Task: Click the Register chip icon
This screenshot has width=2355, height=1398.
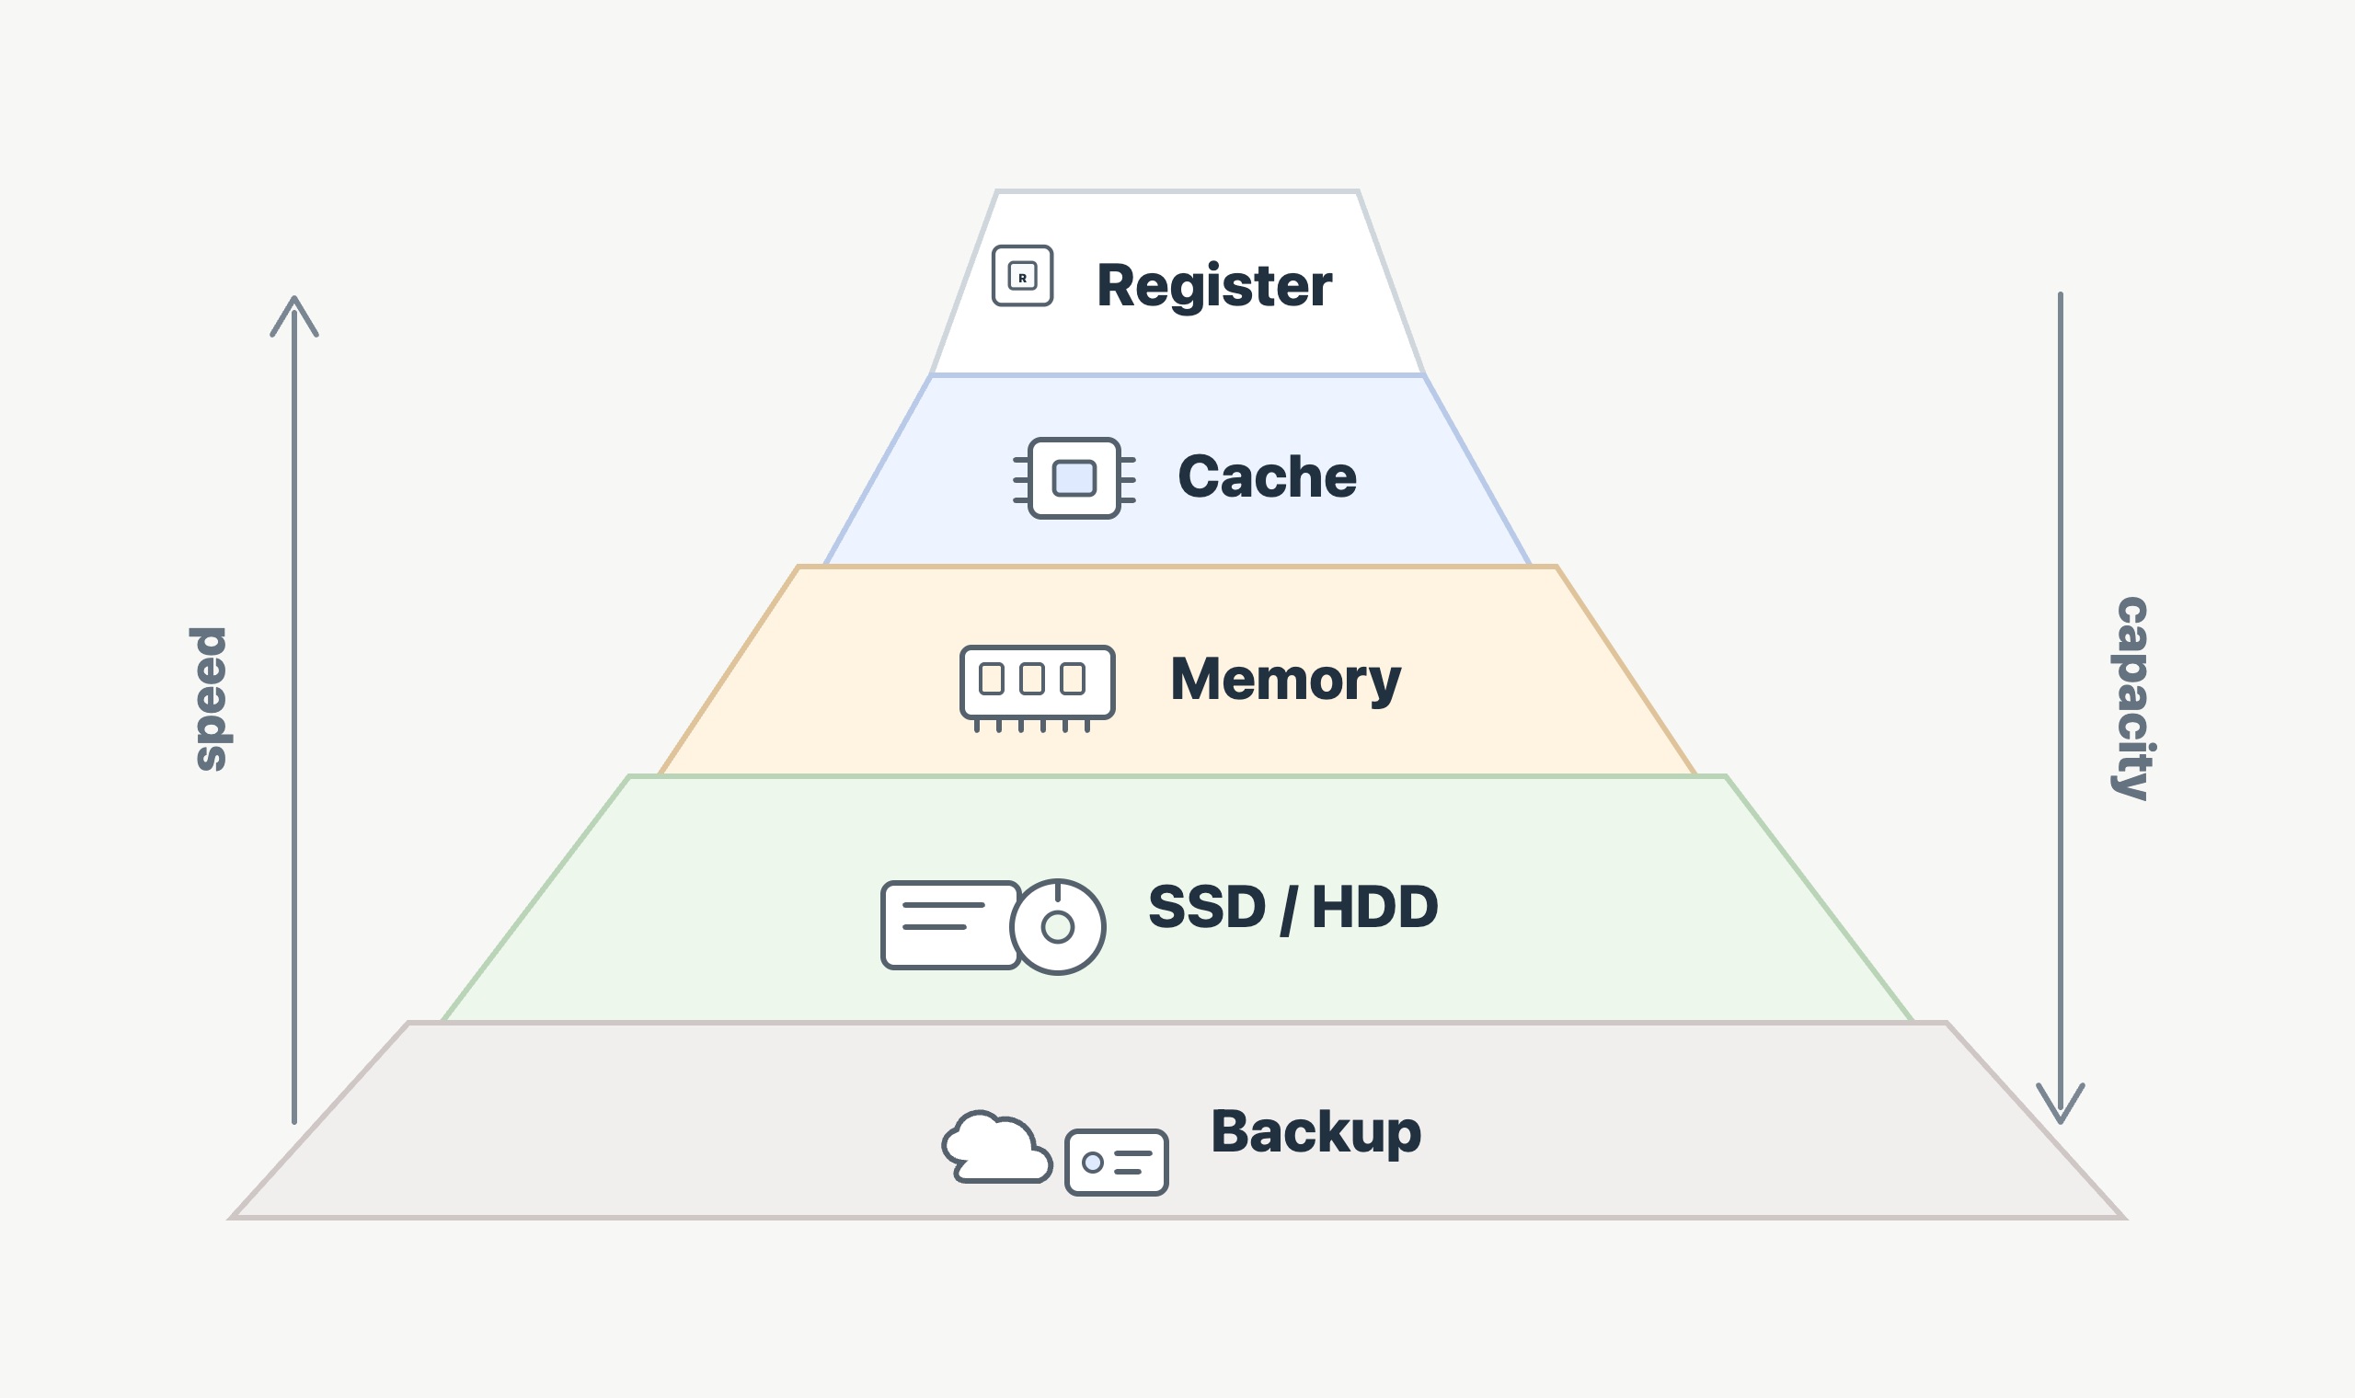Action: [x=1022, y=276]
